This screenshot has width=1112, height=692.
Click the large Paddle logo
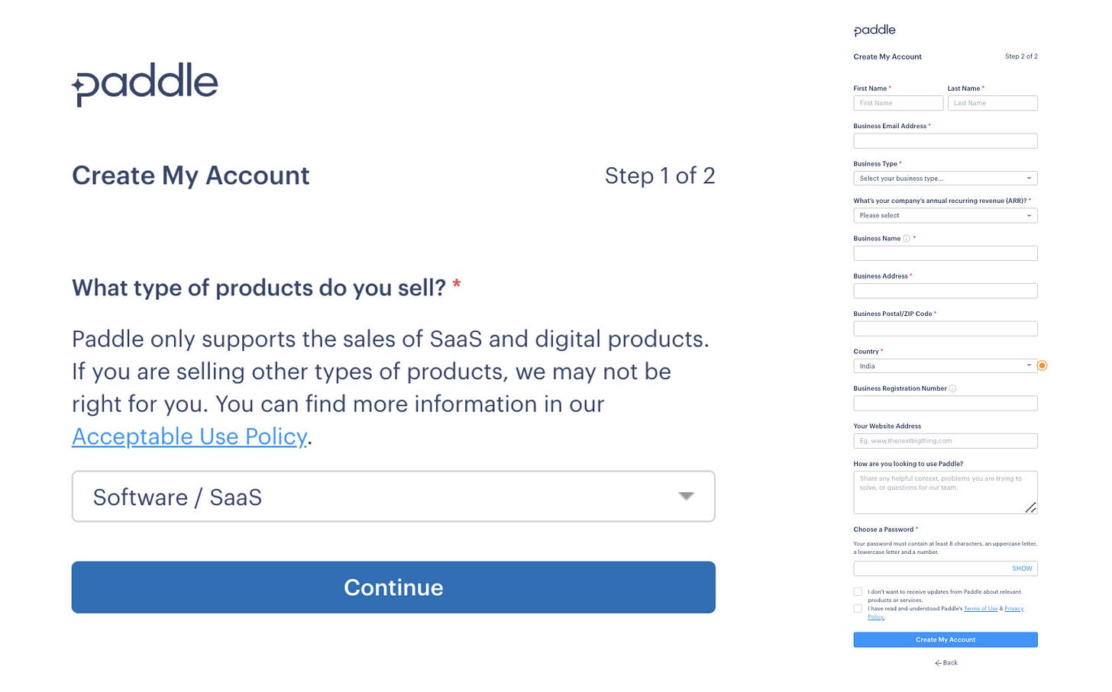point(145,83)
